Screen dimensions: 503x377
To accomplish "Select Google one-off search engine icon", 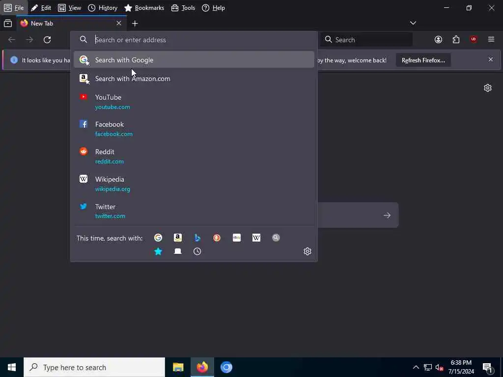I will 158,238.
